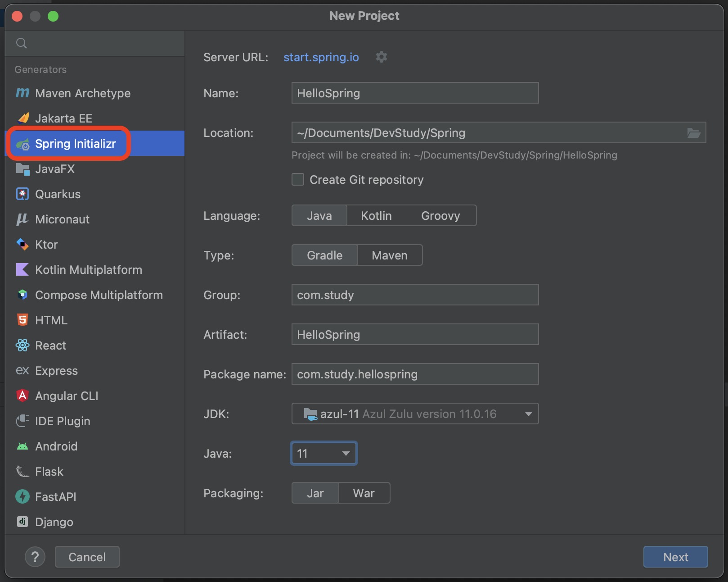
Task: Select the Spring Initializr generator
Action: [x=94, y=144]
